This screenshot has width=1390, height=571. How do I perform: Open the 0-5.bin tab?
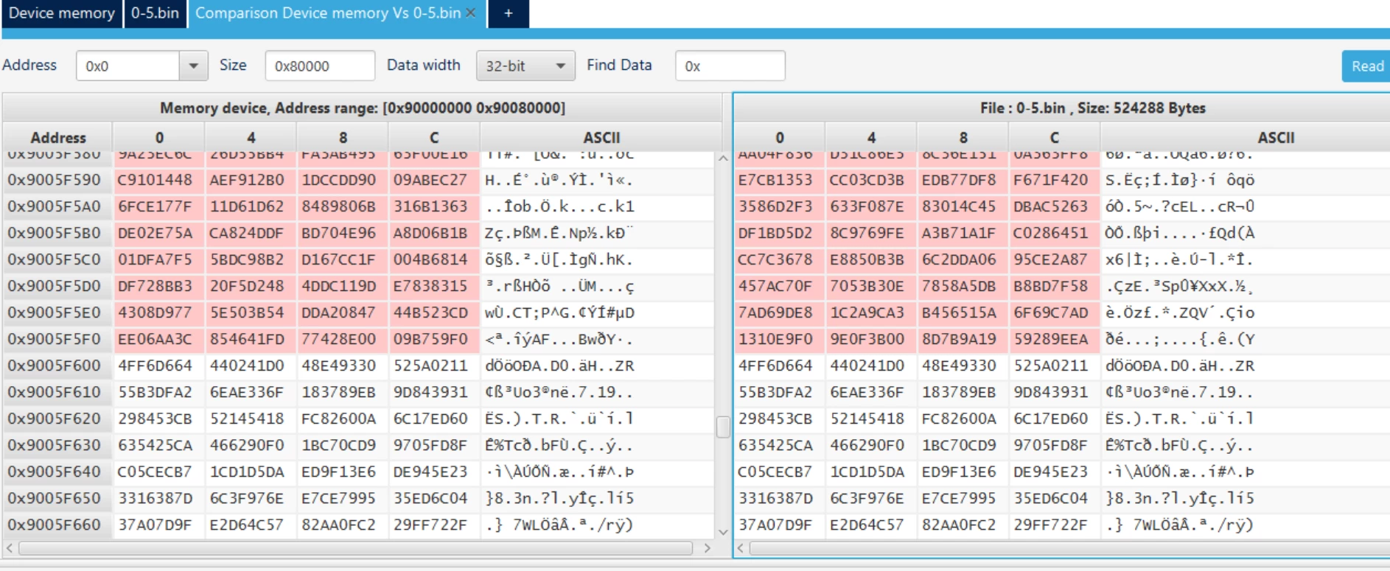click(x=155, y=13)
